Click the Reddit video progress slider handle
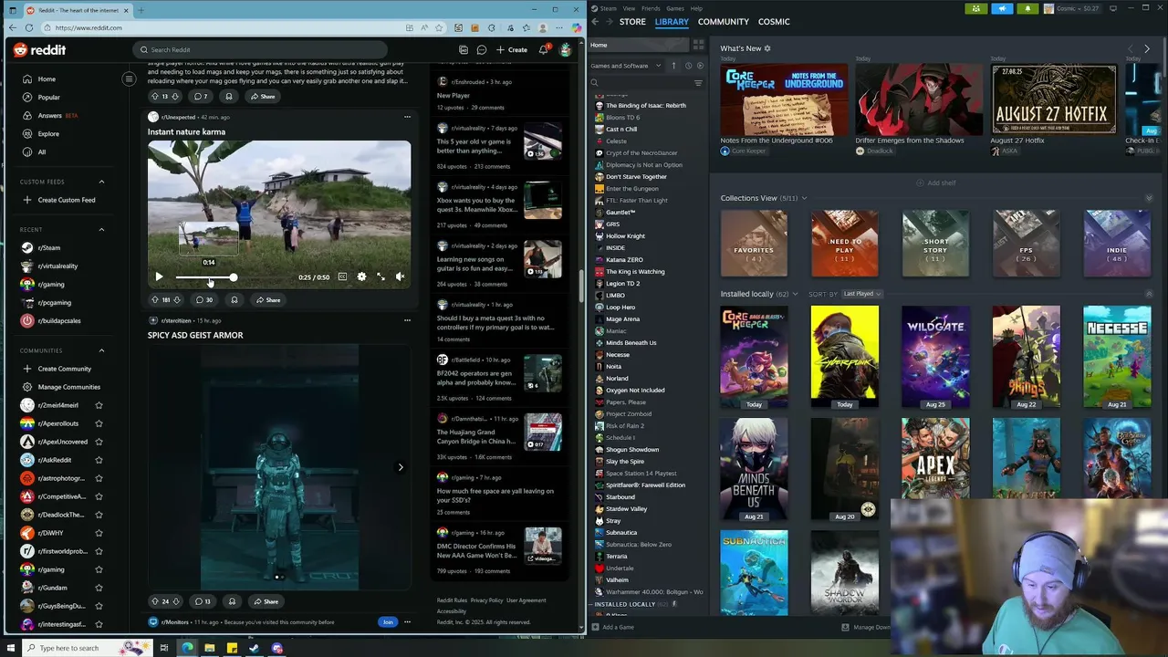1168x657 pixels. [x=233, y=276]
